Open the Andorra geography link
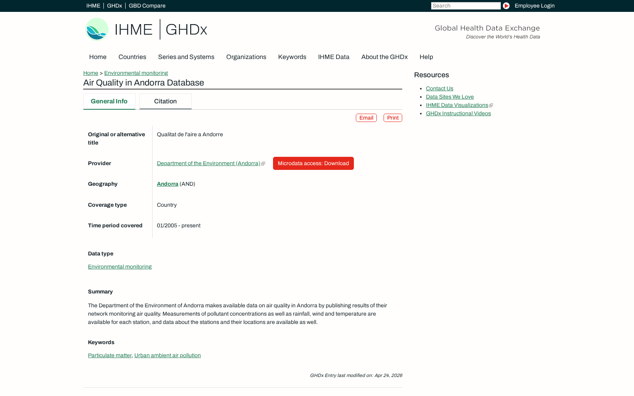This screenshot has width=634, height=396. coord(168,184)
